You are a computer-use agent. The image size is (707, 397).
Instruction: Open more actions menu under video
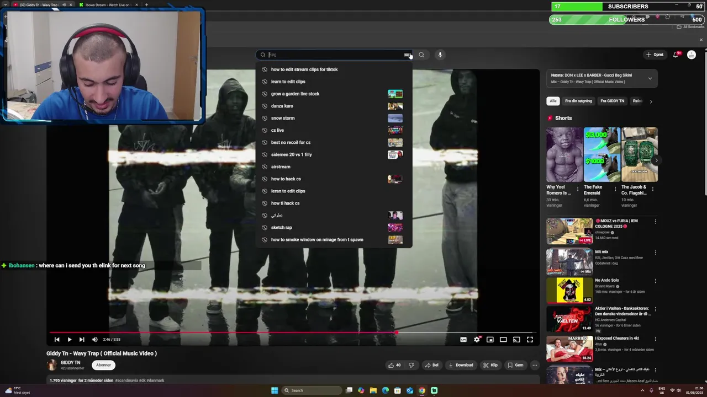coord(535,365)
